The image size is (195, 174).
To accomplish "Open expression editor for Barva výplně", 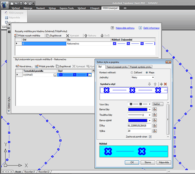I will (x=154, y=120).
